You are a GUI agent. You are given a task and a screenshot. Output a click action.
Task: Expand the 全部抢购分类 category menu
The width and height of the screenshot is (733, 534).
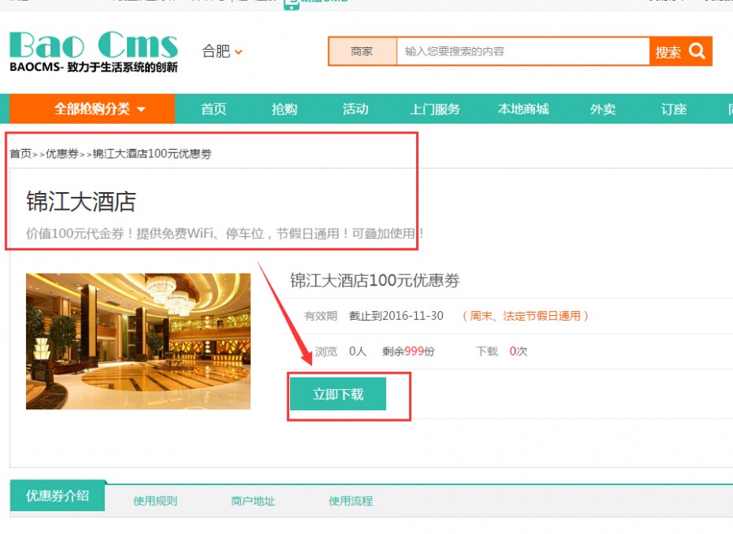92,109
